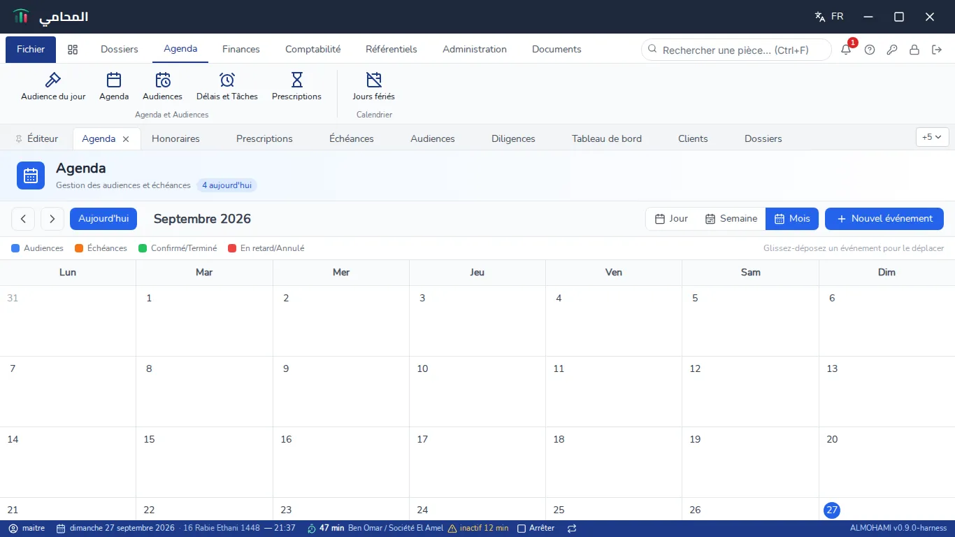Click the key icon in the top bar

892,50
